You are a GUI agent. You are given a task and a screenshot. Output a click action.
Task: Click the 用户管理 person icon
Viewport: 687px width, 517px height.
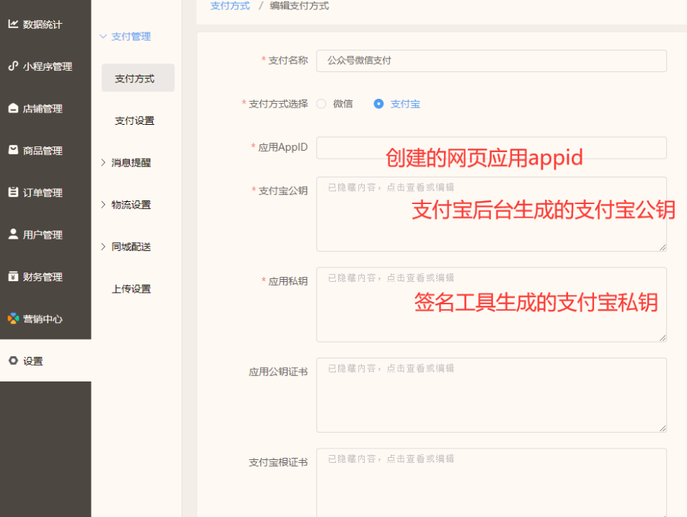click(13, 234)
